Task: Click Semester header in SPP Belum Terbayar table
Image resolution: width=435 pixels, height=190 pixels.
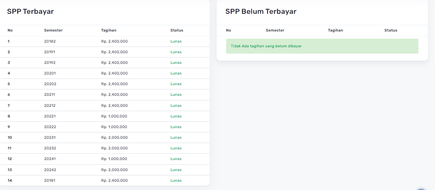Action: (x=275, y=30)
